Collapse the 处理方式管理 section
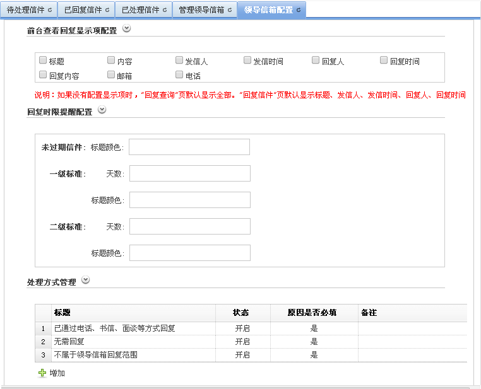The height and width of the screenshot is (389, 481). [x=86, y=281]
